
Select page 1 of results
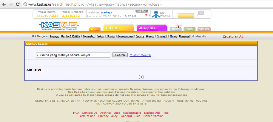click(x=141, y=77)
